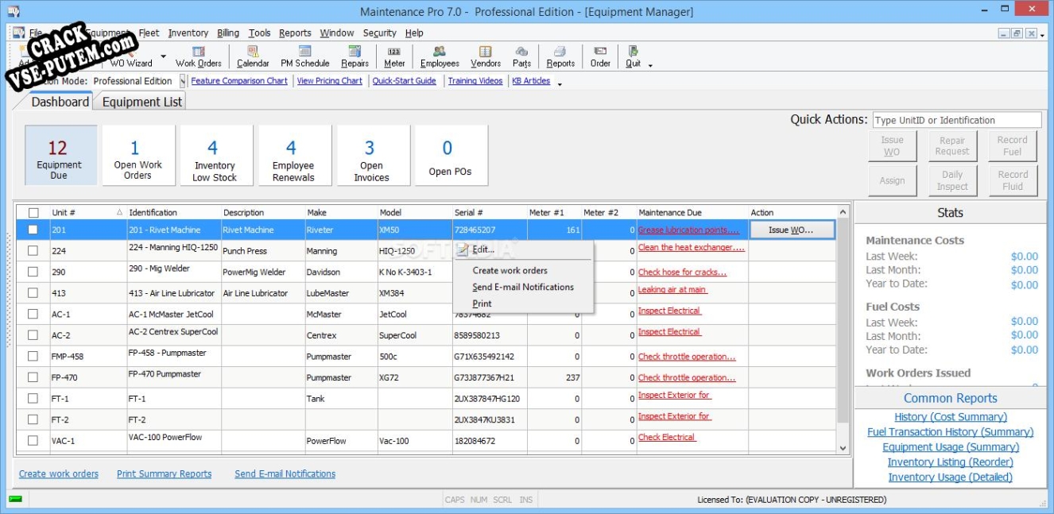The width and height of the screenshot is (1054, 514).
Task: Open Repairs from the toolbar
Action: (x=355, y=56)
